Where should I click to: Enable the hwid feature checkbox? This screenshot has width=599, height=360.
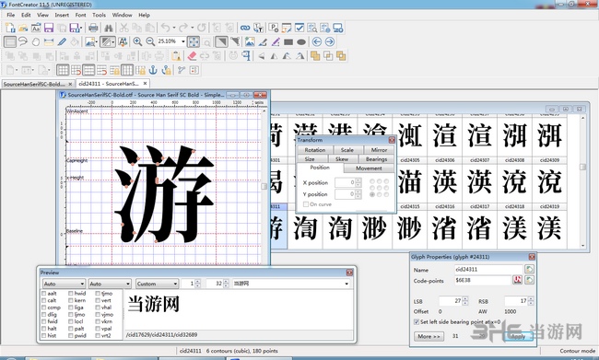point(71,294)
